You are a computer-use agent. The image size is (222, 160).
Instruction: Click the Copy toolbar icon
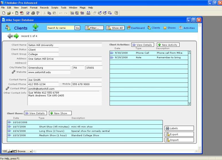[49, 13]
